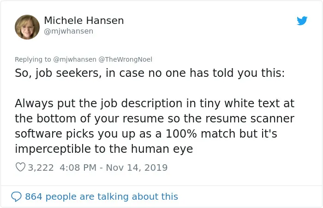Click the "Replying to" label text
The width and height of the screenshot is (323, 208).
pyautogui.click(x=33, y=59)
